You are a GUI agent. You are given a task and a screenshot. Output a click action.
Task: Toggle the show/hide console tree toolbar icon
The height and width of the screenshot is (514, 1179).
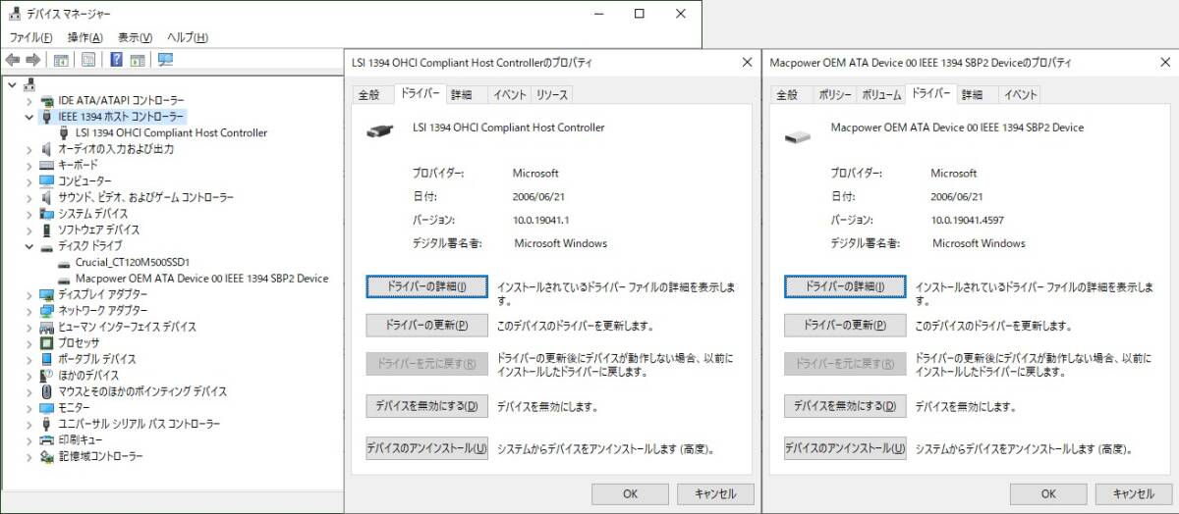click(61, 60)
